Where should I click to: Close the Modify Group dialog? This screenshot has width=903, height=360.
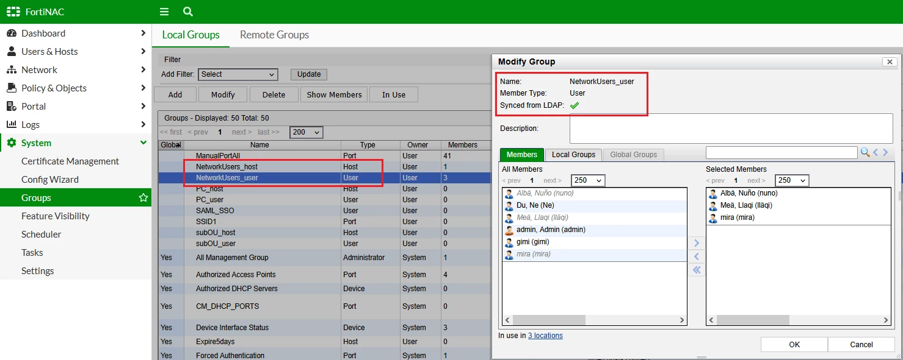click(x=890, y=62)
